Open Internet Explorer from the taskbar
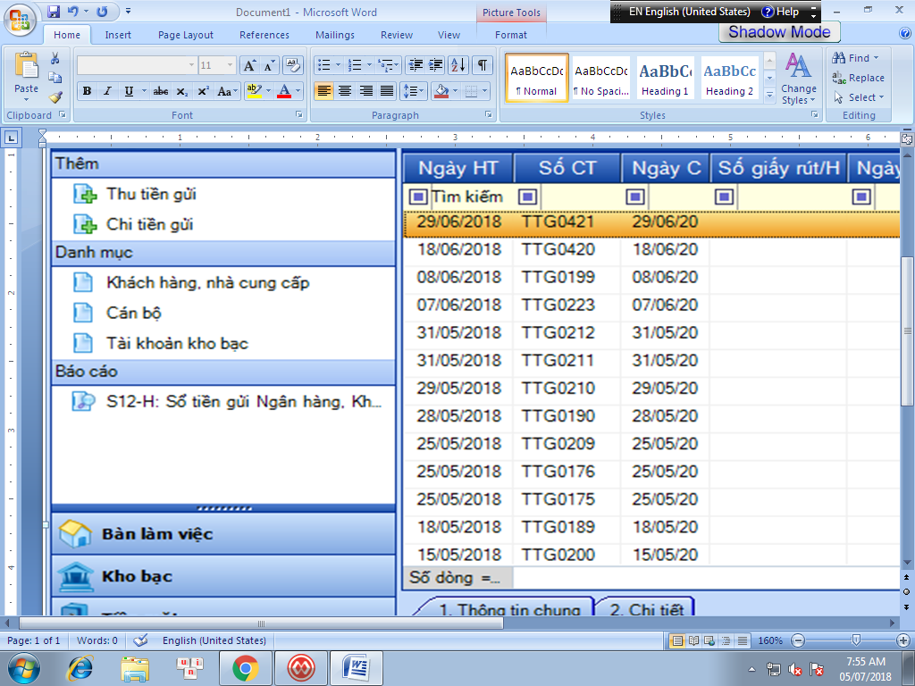This screenshot has width=915, height=686. 80,668
